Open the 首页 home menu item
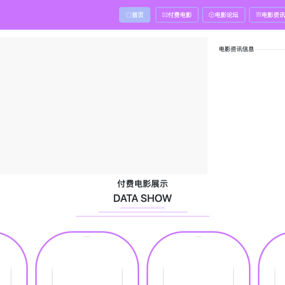285x285 pixels. [135, 15]
